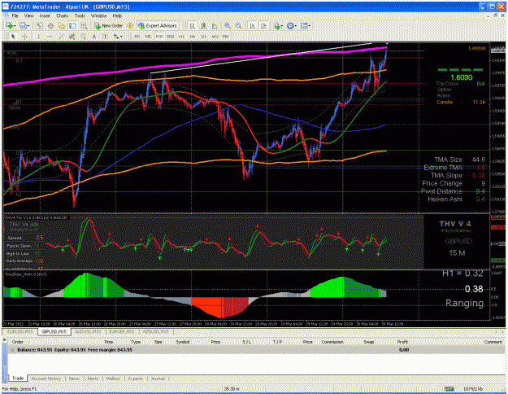Launch MetaEditor from the toolbar

tap(130, 25)
